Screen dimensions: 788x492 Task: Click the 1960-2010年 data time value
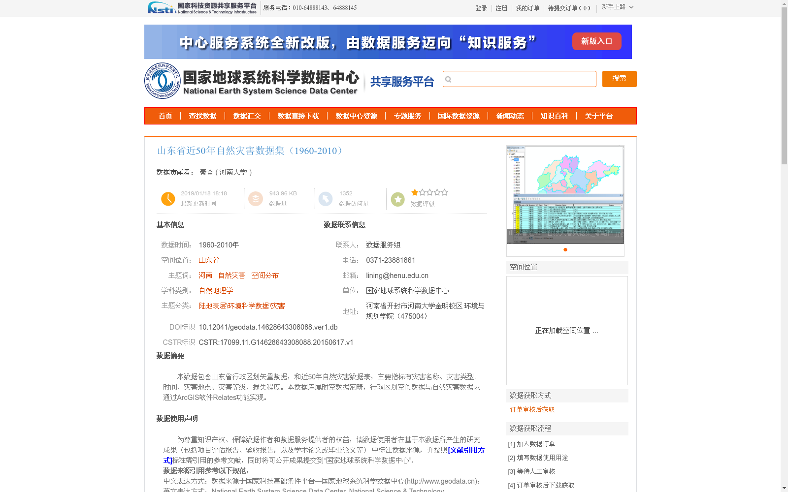click(219, 245)
